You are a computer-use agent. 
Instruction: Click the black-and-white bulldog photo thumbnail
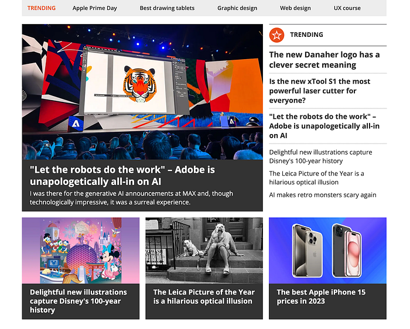tap(204, 251)
